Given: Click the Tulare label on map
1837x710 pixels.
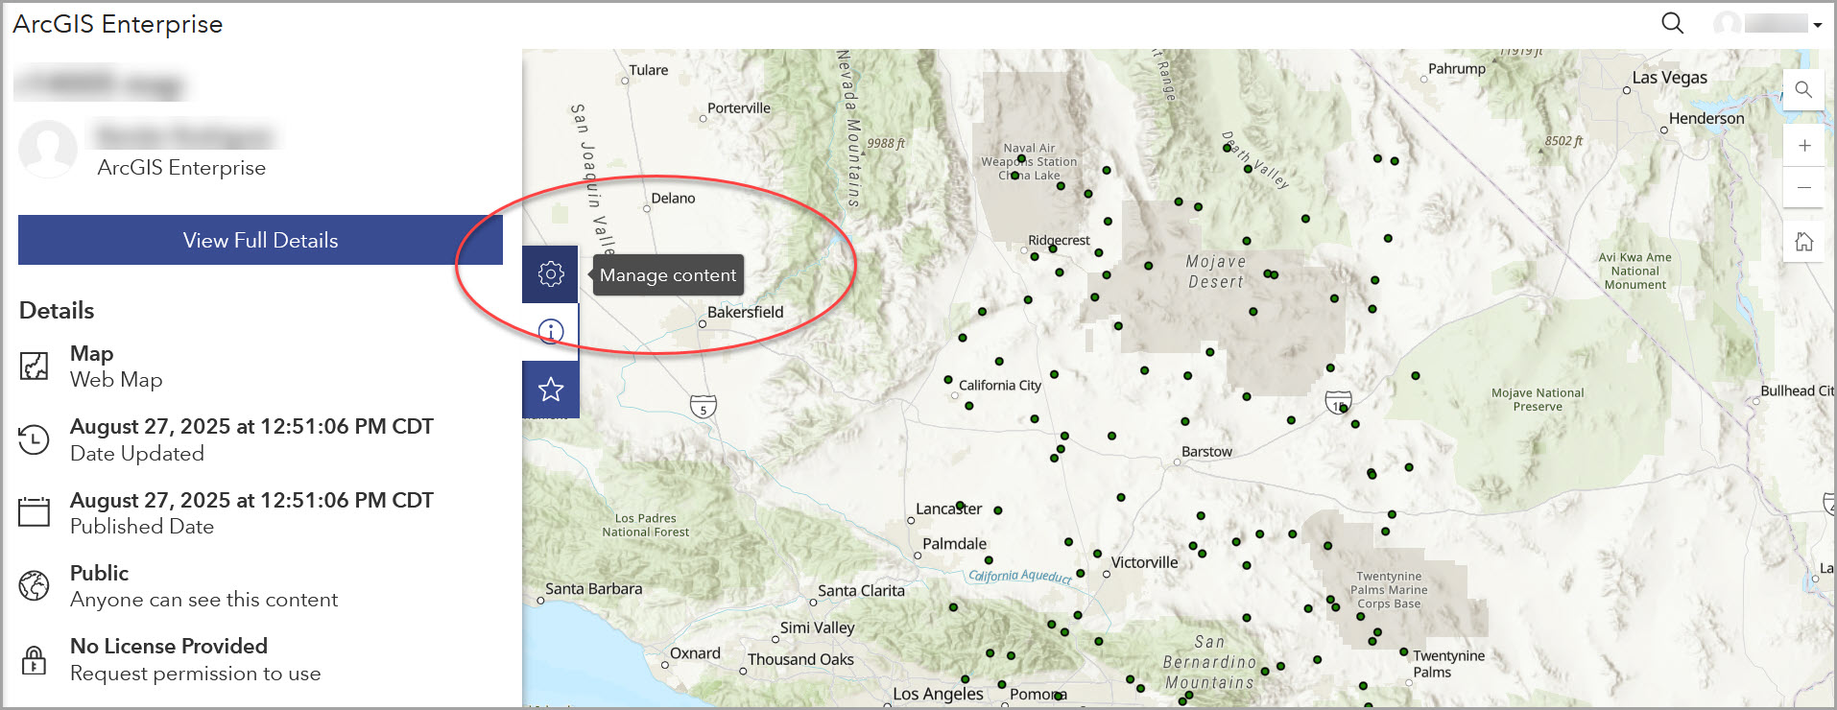Looking at the screenshot, I should (x=649, y=69).
